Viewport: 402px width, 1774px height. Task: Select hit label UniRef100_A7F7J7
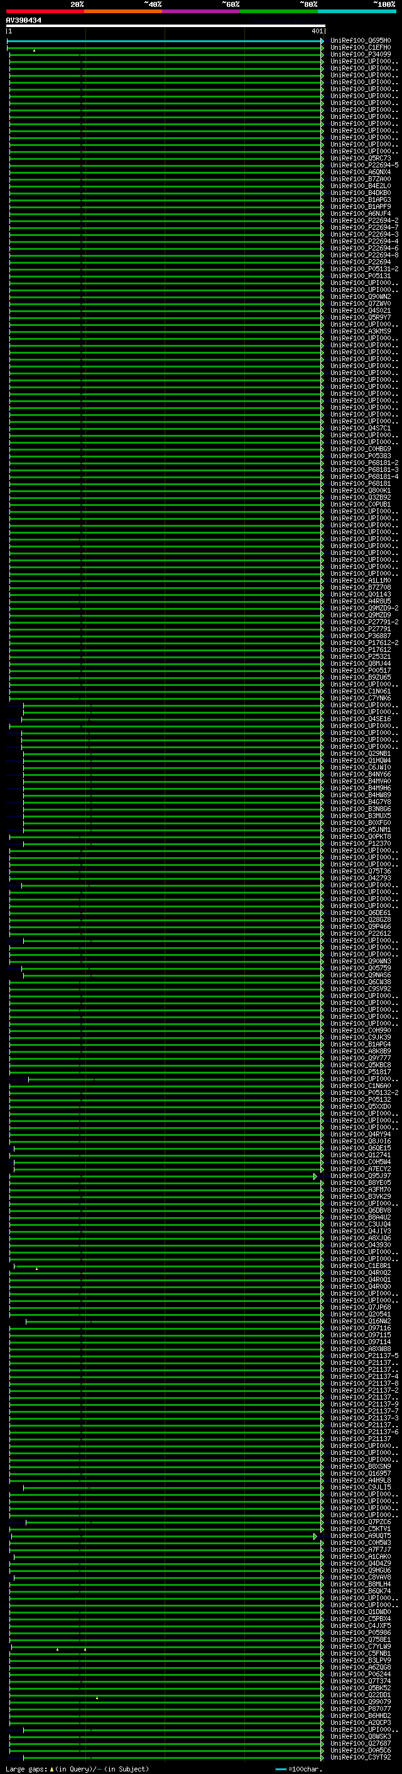pos(361,1549)
